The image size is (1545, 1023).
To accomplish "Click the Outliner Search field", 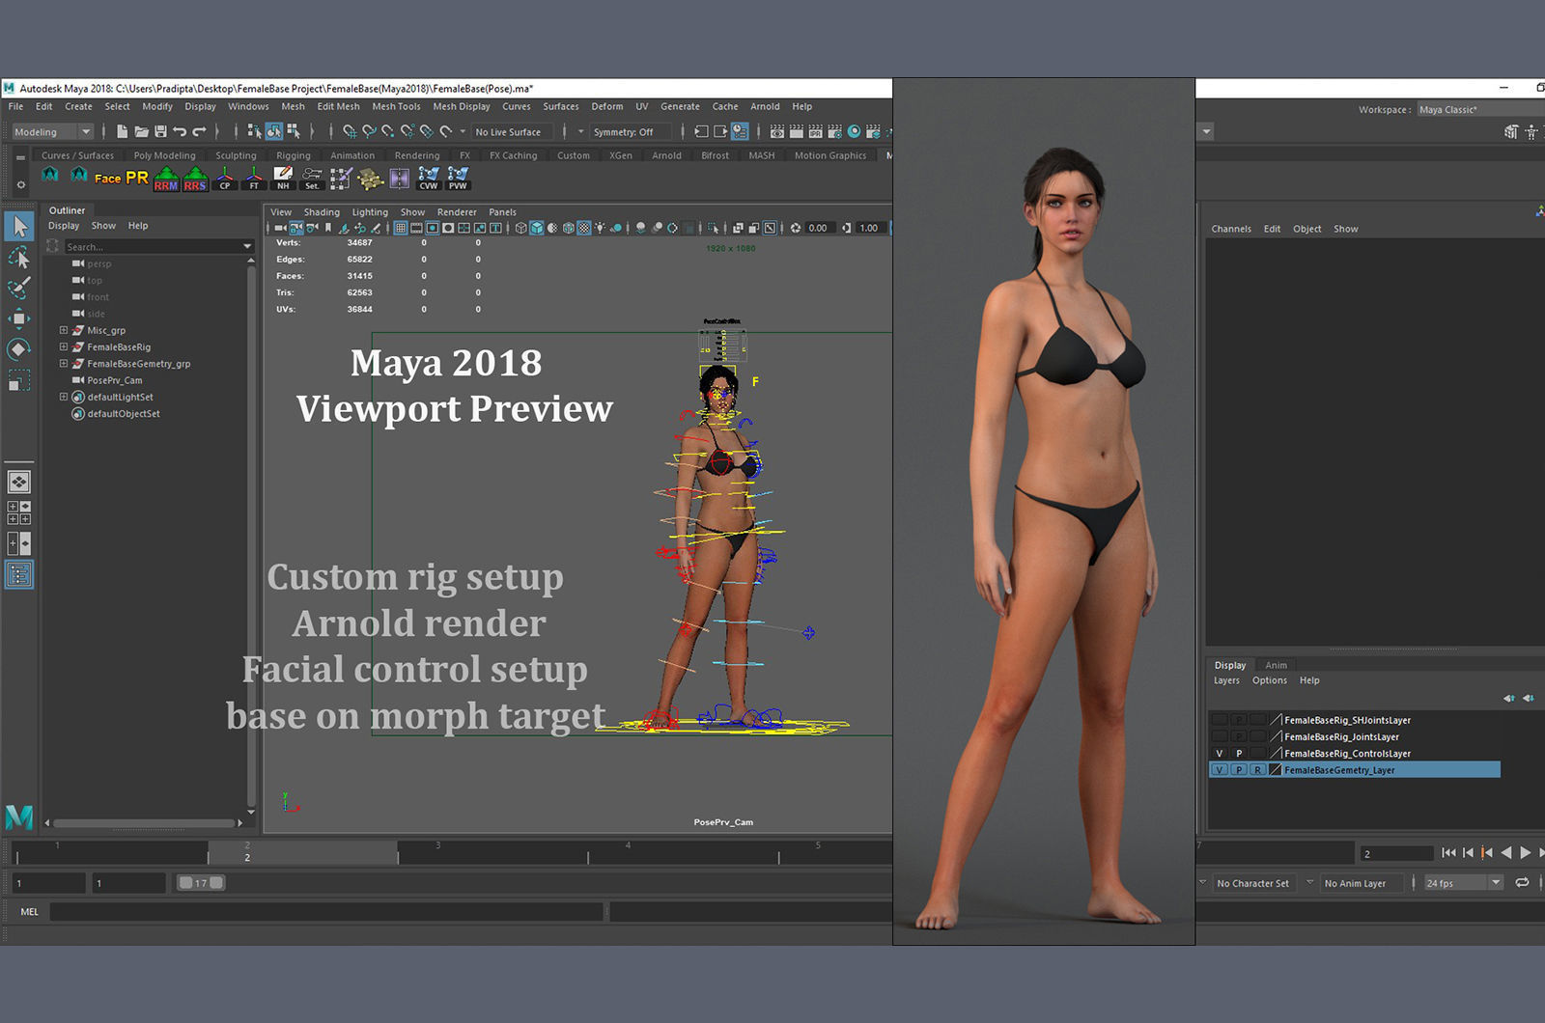I will point(153,247).
